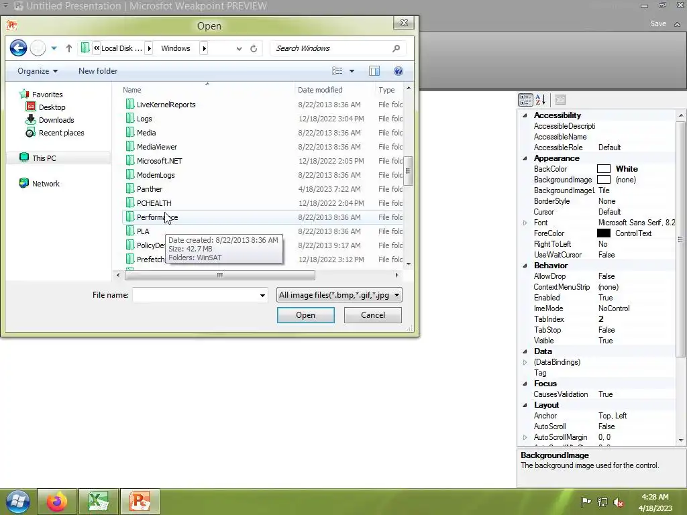Open the Start menu orb

(x=17, y=502)
